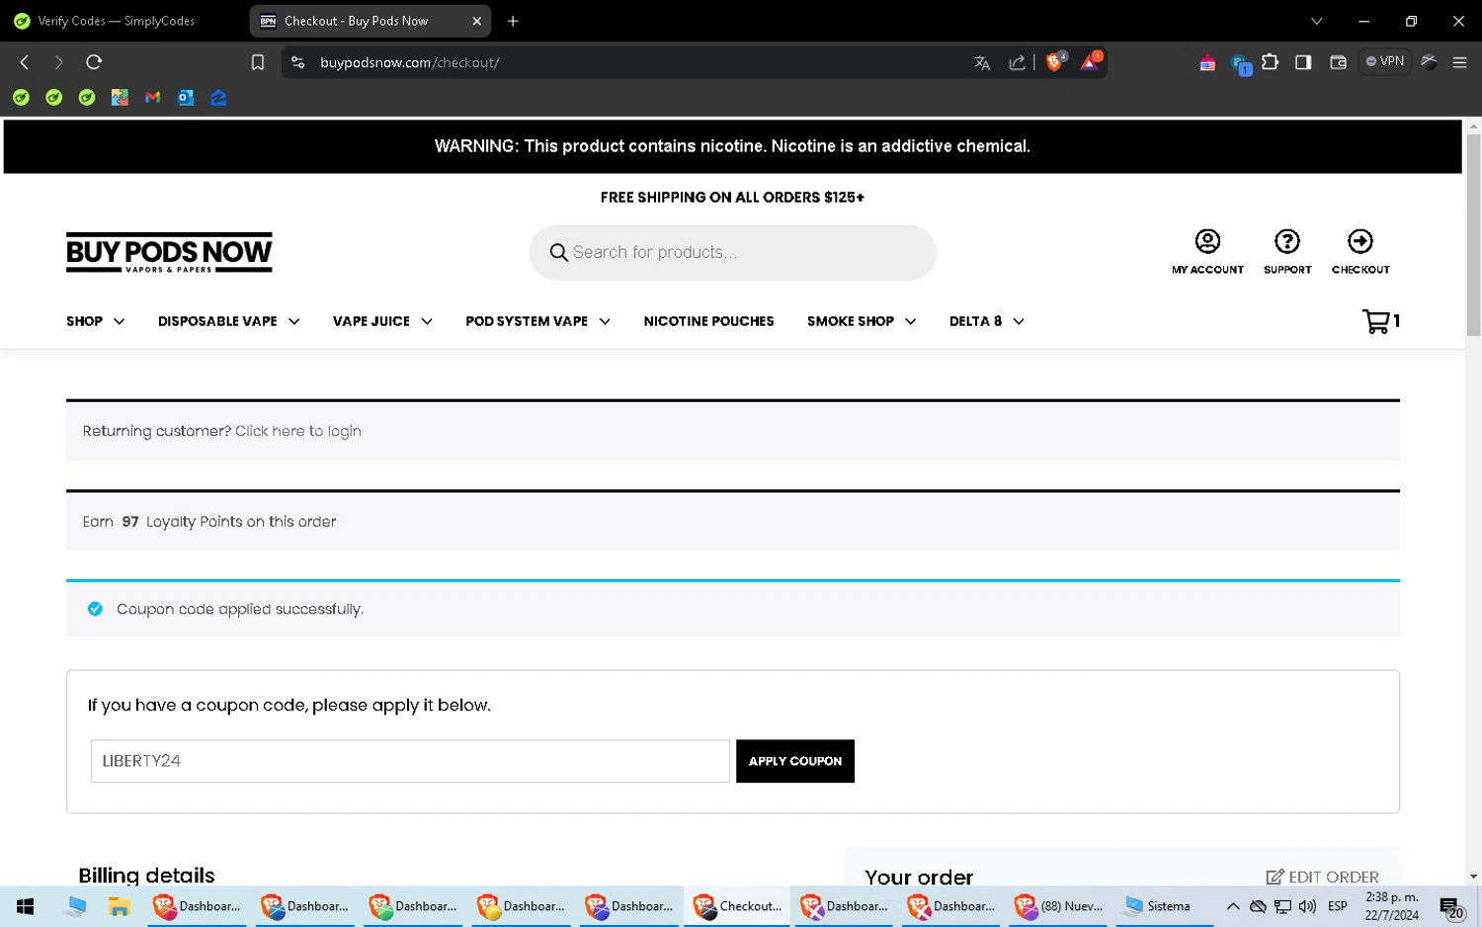The width and height of the screenshot is (1482, 927).
Task: Click the taskbar clock showing 2:38 p. m.
Action: [x=1392, y=906]
